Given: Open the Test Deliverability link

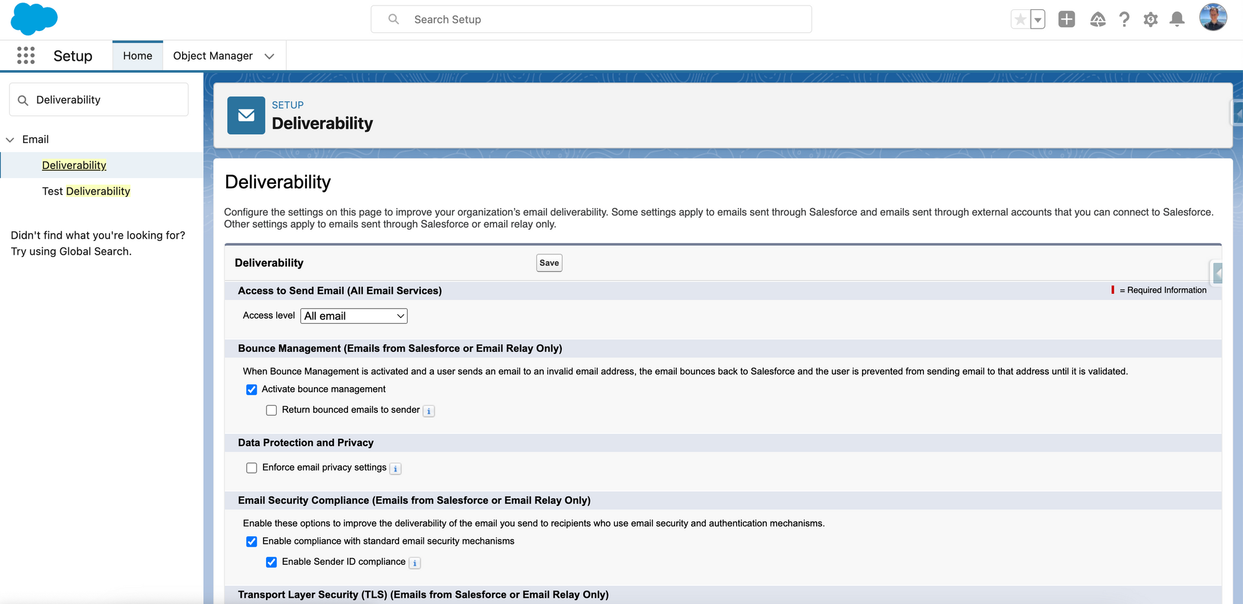Looking at the screenshot, I should point(86,191).
